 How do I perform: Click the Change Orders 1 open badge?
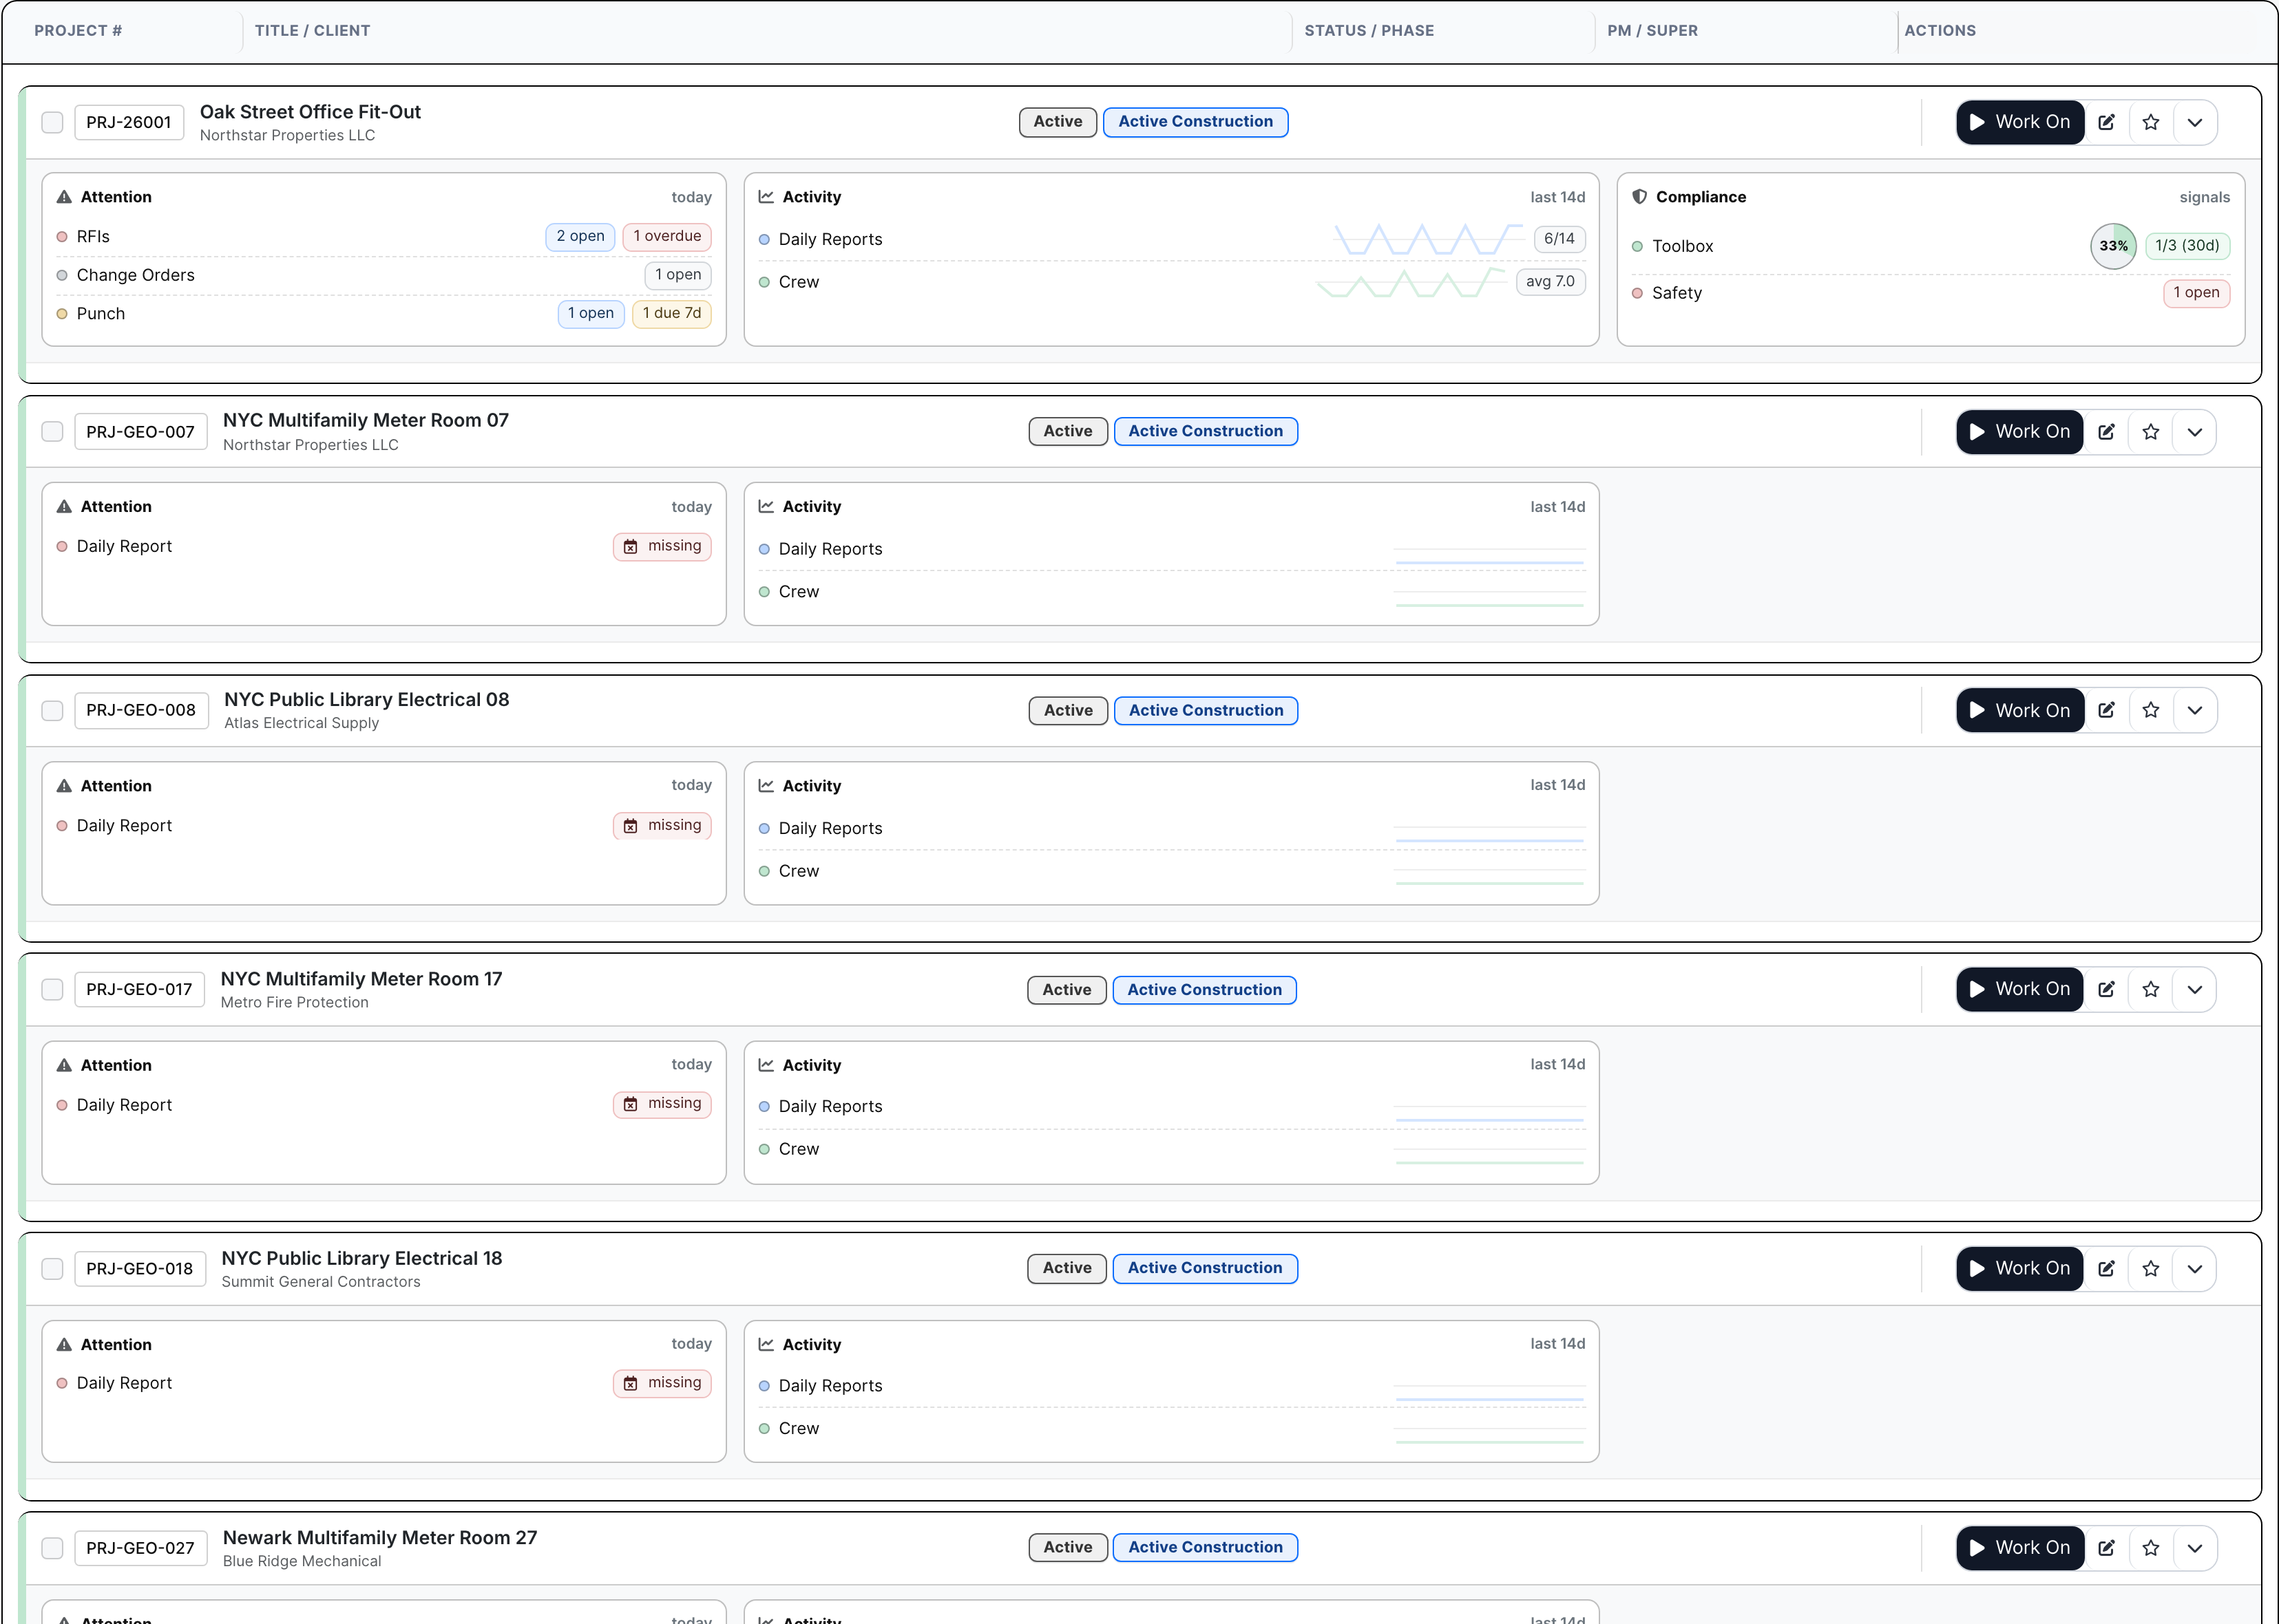pyautogui.click(x=678, y=275)
